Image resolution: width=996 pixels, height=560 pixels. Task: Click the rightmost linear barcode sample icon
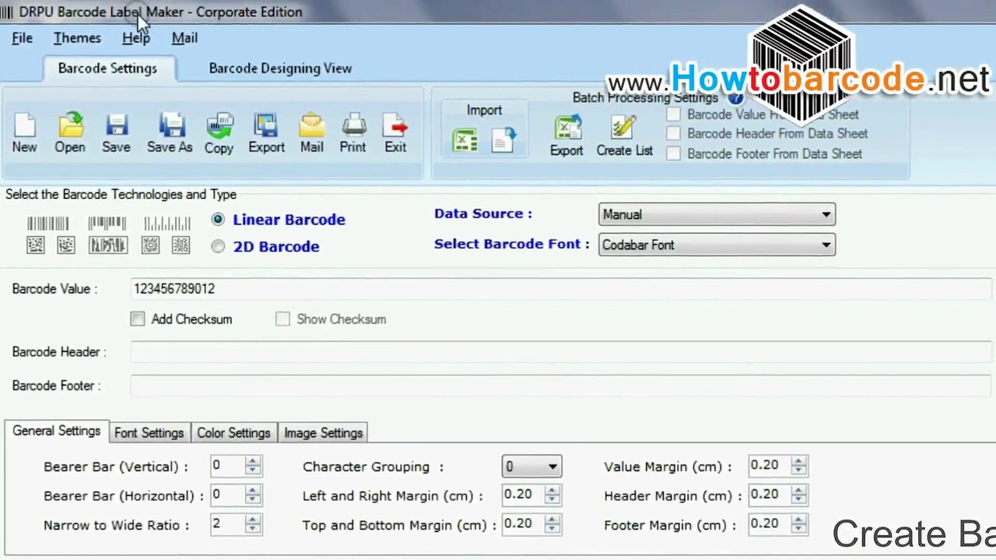pos(167,224)
